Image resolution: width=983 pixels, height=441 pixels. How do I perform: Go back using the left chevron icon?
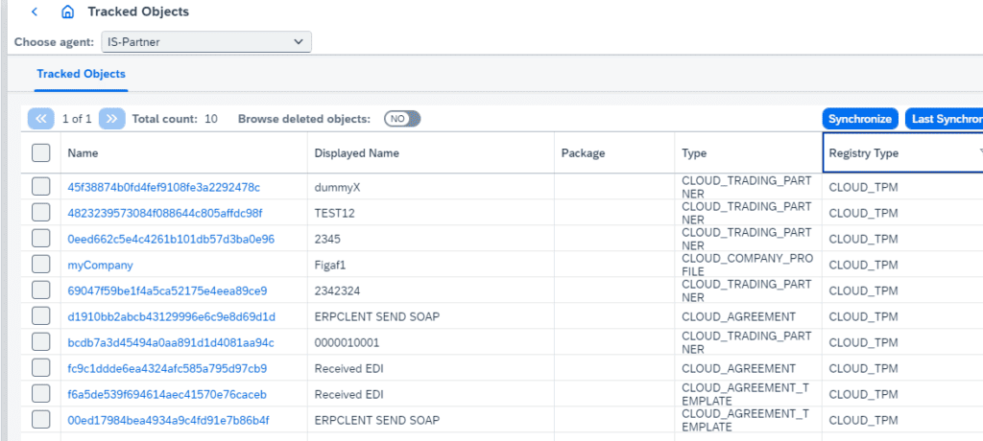(35, 12)
